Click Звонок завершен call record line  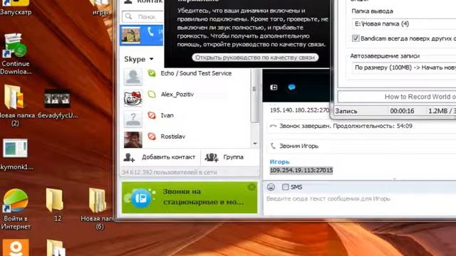pos(346,126)
